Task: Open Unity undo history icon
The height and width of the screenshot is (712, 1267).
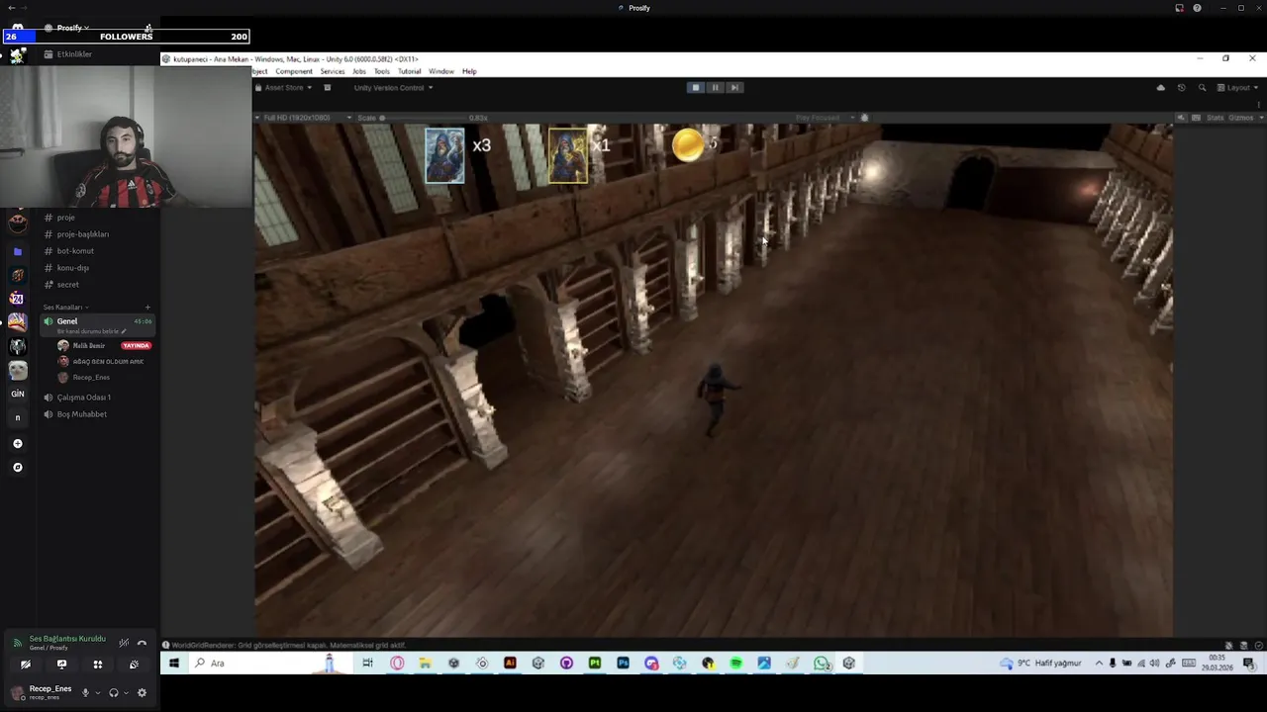Action: point(1181,88)
